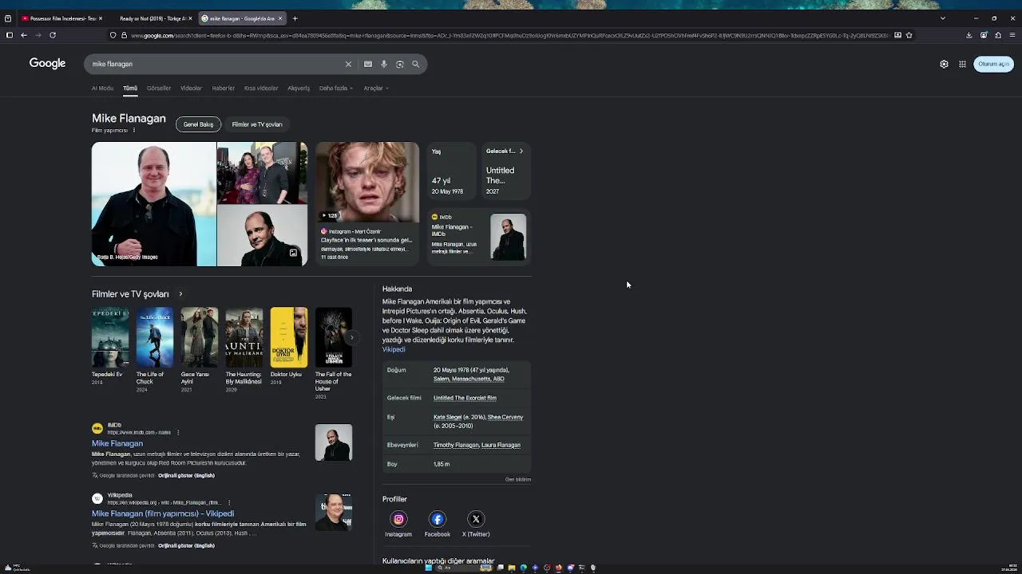Open the Google apps grid
The height and width of the screenshot is (574, 1022).
tap(962, 64)
